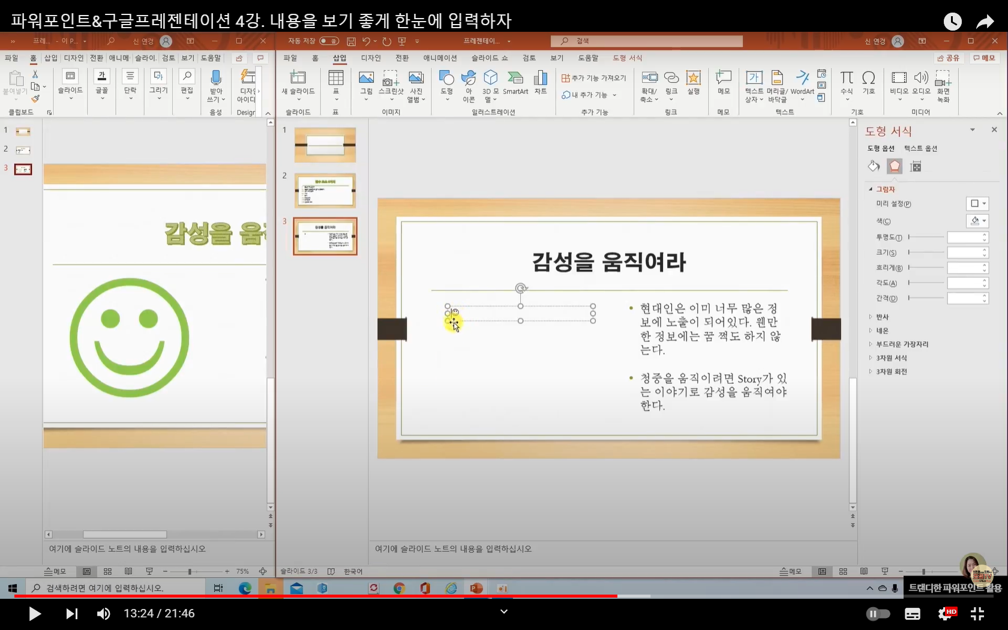Open Shape Format (도형 서식) ribbon tab

point(627,58)
